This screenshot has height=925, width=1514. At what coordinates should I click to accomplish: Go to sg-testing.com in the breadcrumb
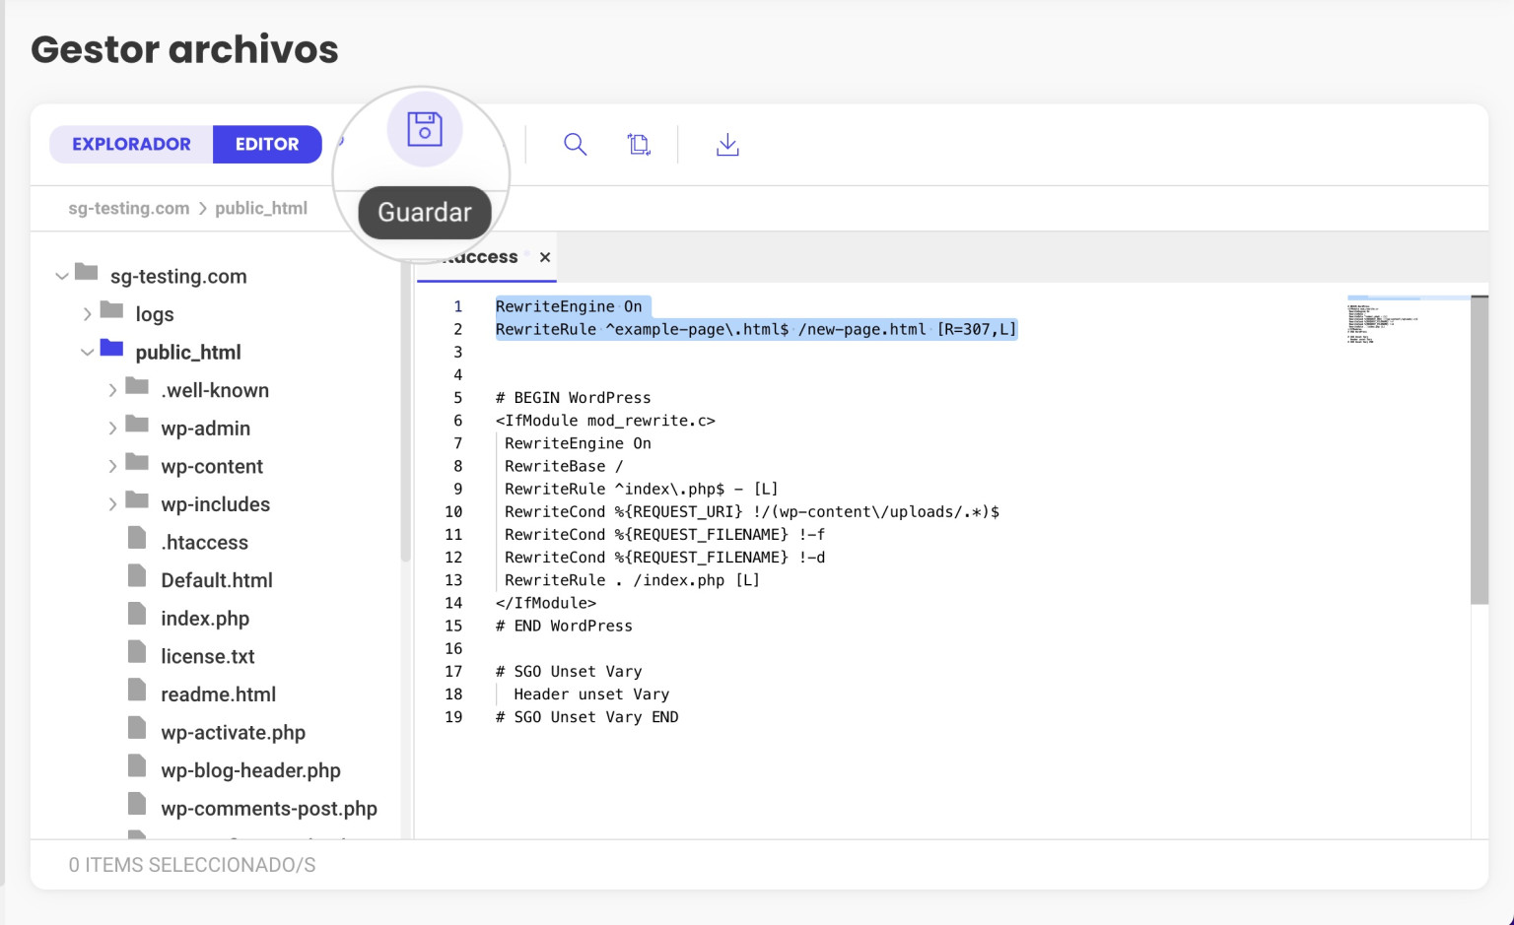coord(128,209)
